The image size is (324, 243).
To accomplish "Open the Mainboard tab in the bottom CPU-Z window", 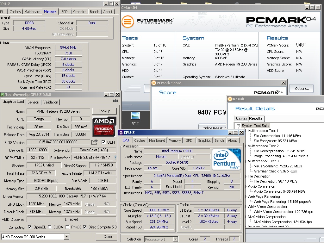I will [157, 140].
